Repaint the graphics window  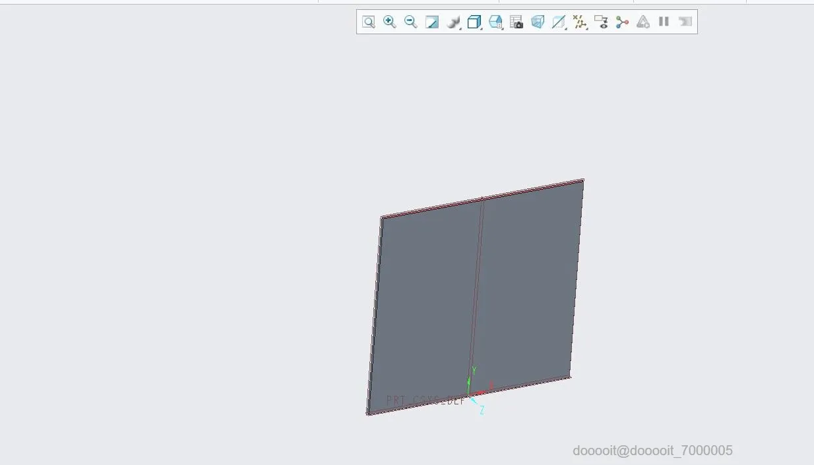tap(432, 22)
